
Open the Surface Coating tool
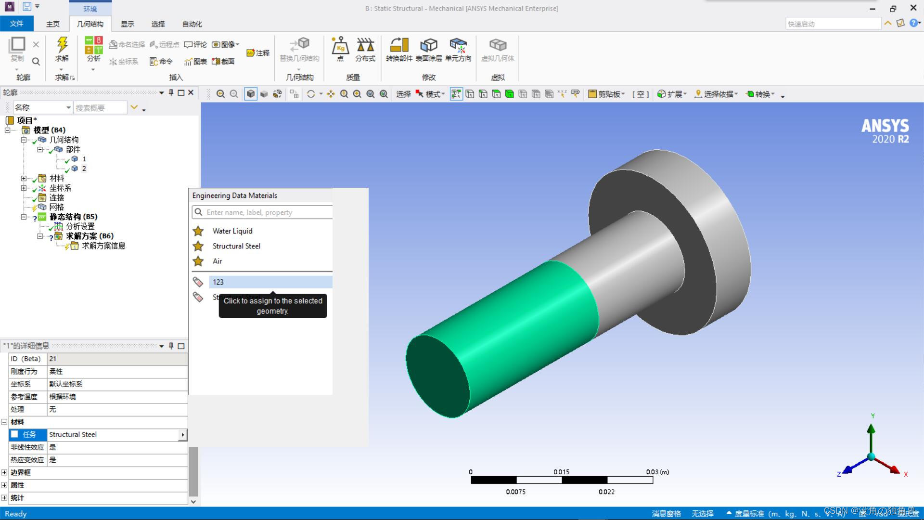pos(428,46)
